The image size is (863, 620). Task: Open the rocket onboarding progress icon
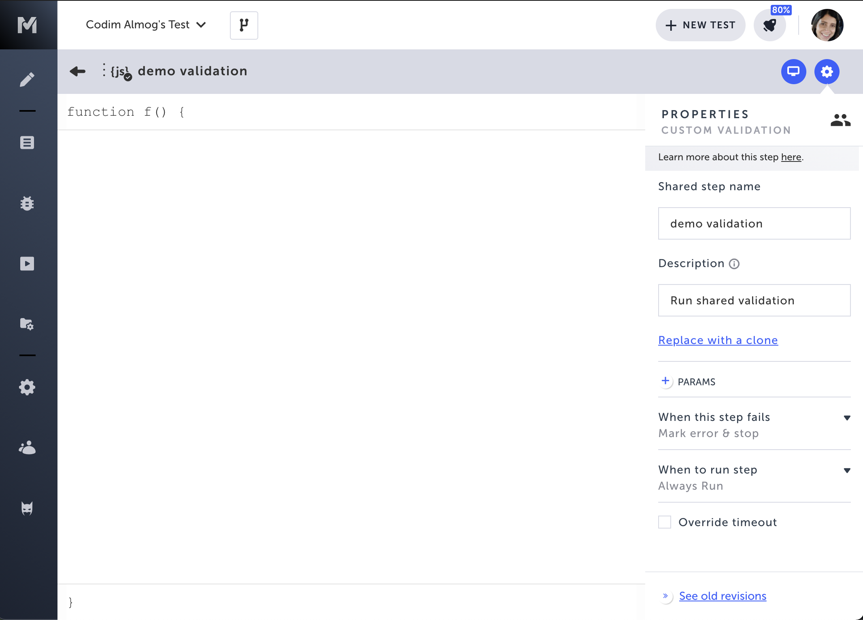(x=769, y=25)
